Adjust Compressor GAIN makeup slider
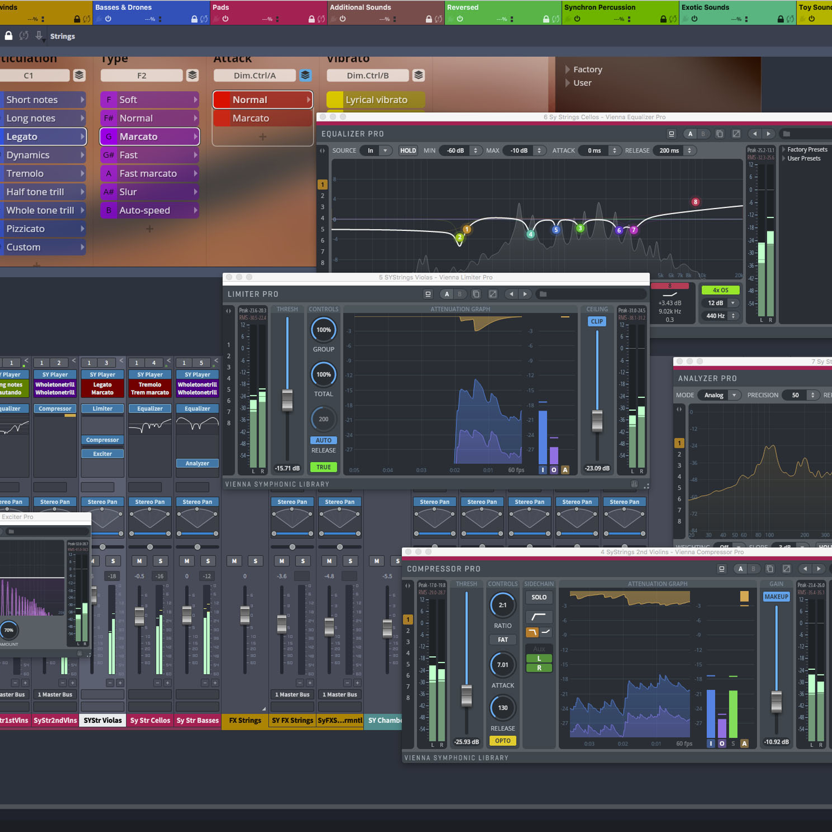 [x=776, y=702]
